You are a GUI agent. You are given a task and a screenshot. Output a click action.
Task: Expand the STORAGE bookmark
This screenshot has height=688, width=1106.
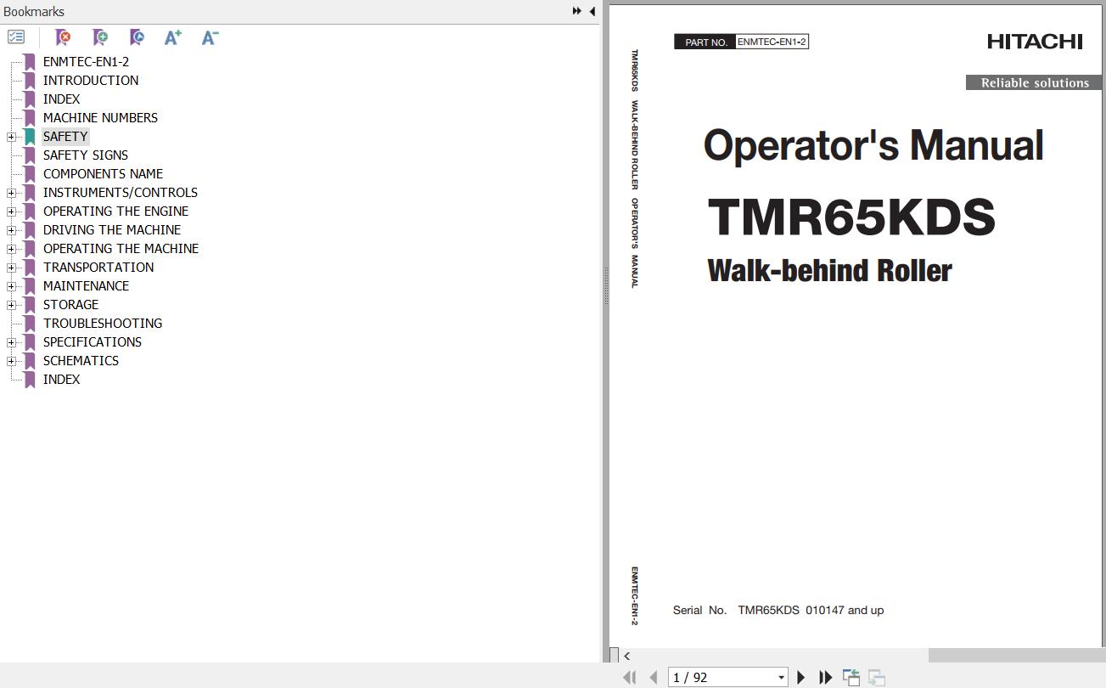pos(11,305)
